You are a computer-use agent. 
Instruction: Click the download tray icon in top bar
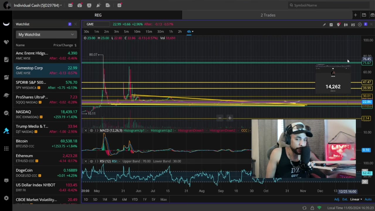[89, 5]
